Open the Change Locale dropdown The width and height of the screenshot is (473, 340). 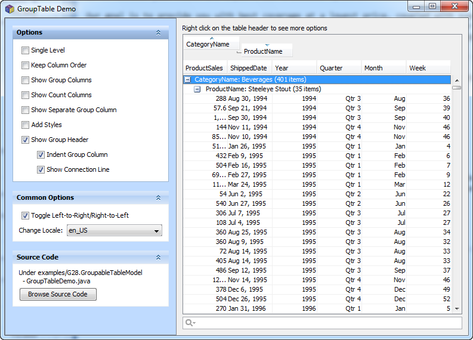[x=115, y=230]
